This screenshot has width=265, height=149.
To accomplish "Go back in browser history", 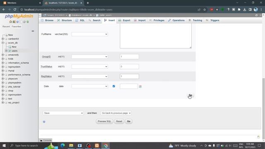I will pos(4,10).
